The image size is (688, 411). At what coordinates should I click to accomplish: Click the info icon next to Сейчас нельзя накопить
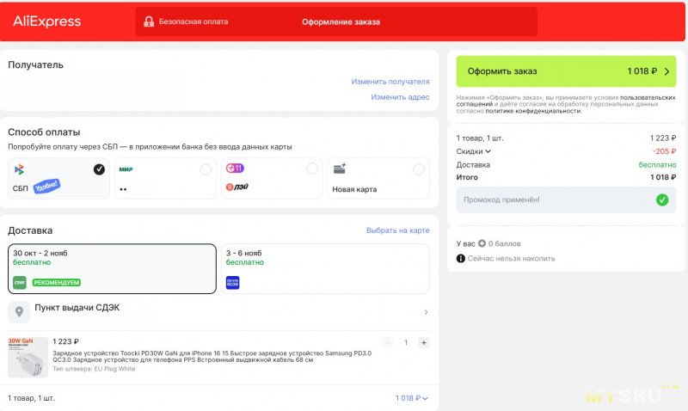point(461,258)
